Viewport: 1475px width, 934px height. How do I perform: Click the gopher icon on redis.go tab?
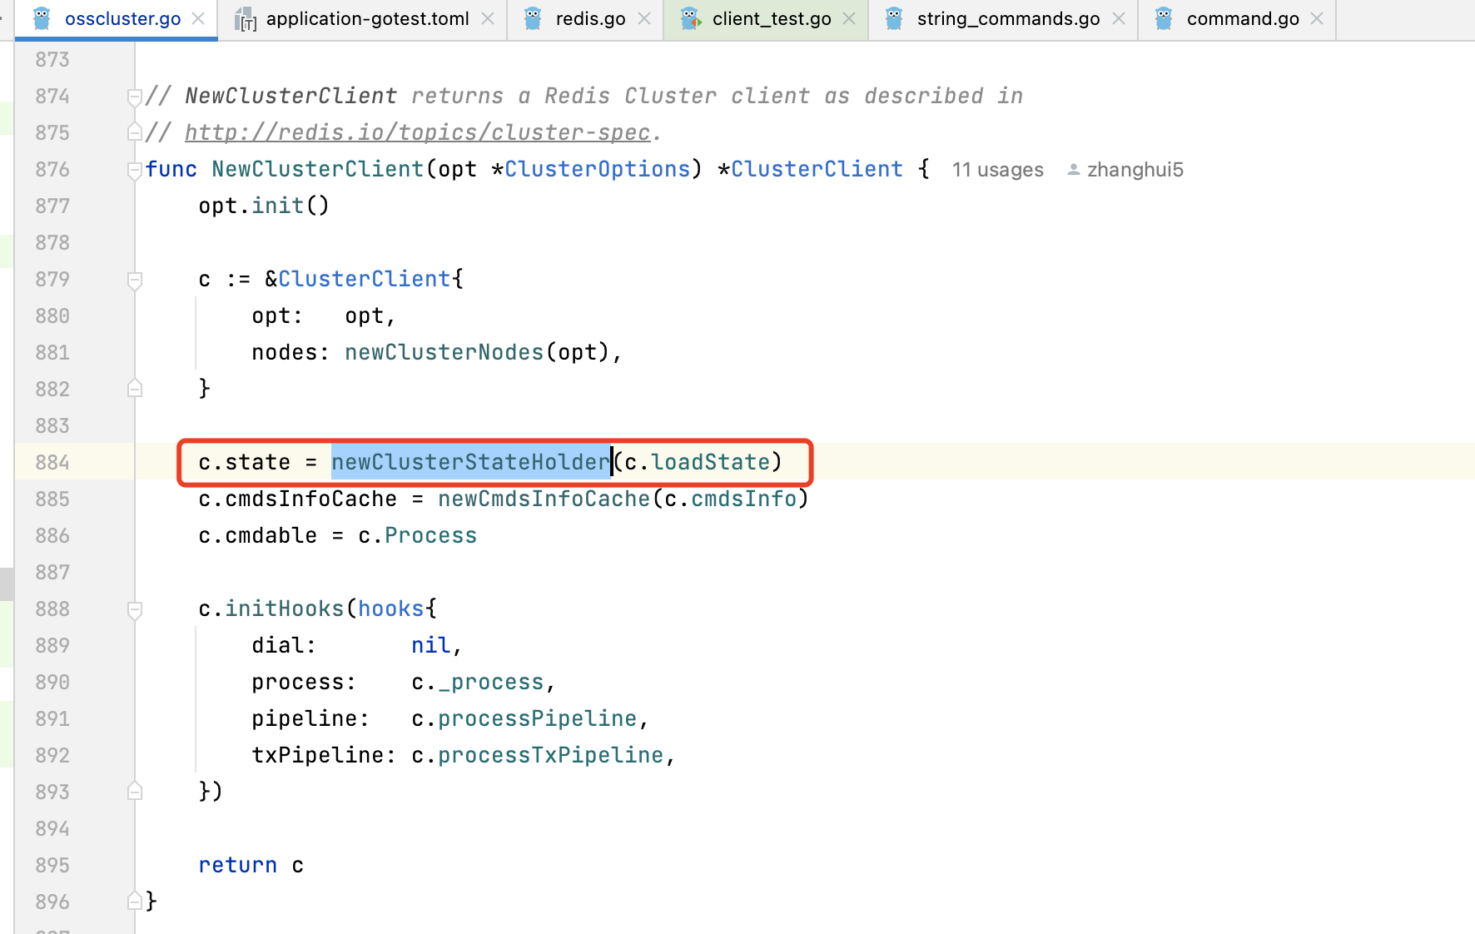[533, 18]
